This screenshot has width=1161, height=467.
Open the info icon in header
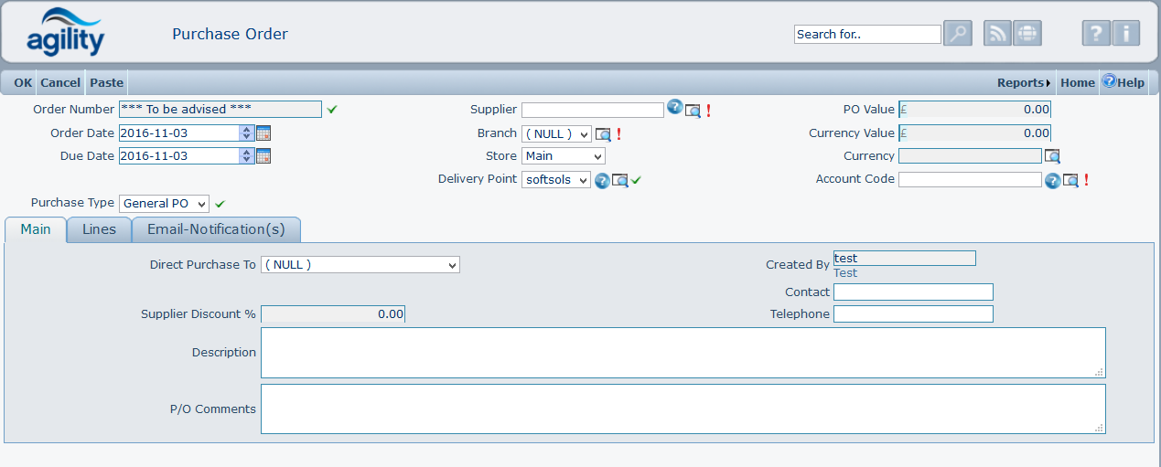1126,34
